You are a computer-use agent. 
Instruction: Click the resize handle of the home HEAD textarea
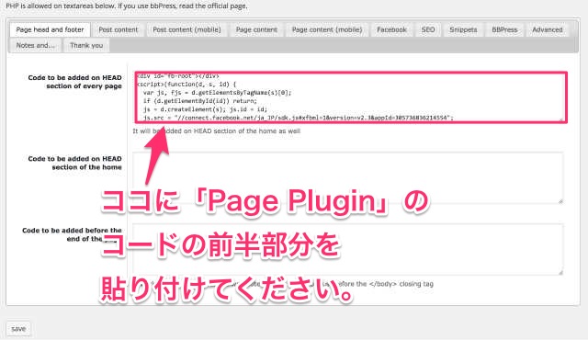tap(560, 201)
